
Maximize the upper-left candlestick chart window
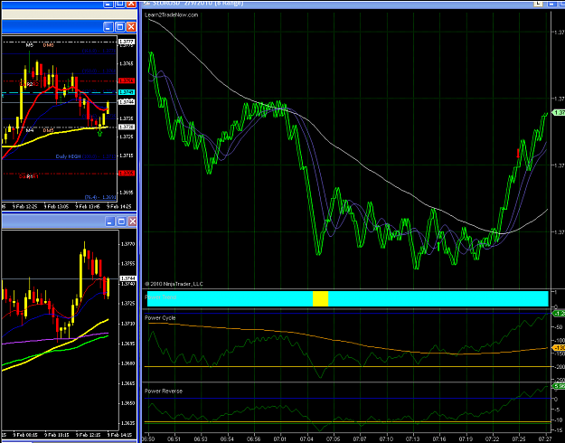[120, 27]
